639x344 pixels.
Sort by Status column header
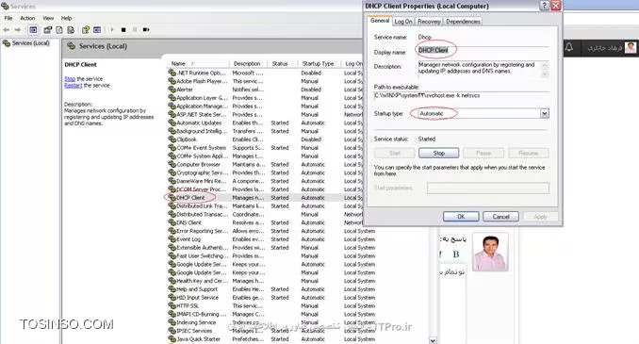coord(282,63)
